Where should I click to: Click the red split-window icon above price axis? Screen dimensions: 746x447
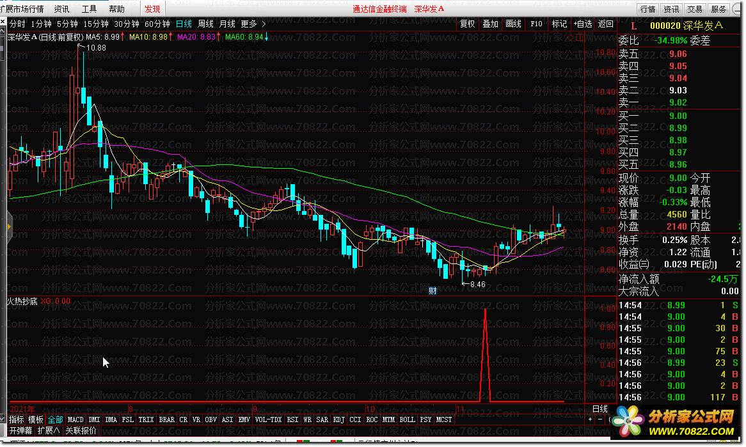[x=580, y=37]
